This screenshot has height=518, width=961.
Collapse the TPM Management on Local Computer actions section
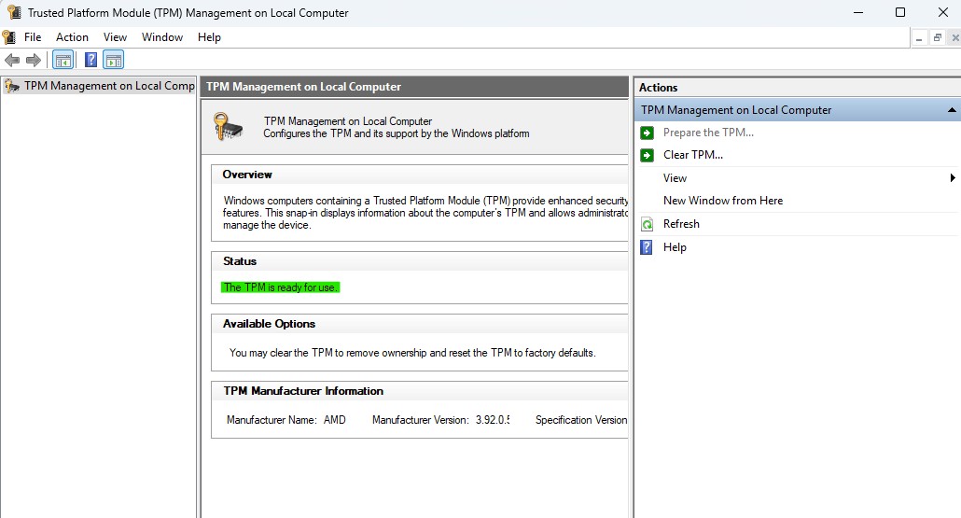coord(951,110)
